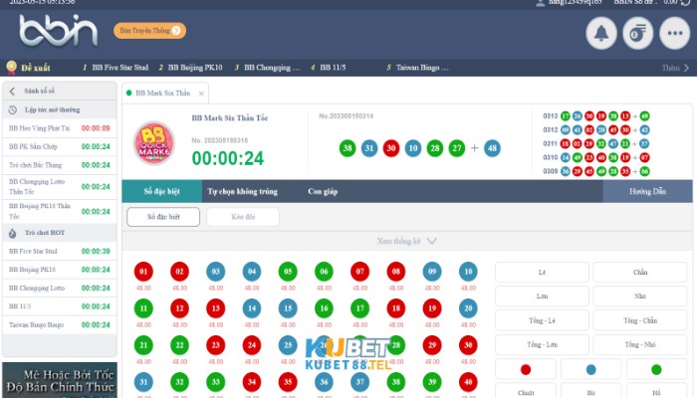This screenshot has height=398, width=697.
Task: Bet on Tổng - Lẻ
Action: [x=542, y=320]
